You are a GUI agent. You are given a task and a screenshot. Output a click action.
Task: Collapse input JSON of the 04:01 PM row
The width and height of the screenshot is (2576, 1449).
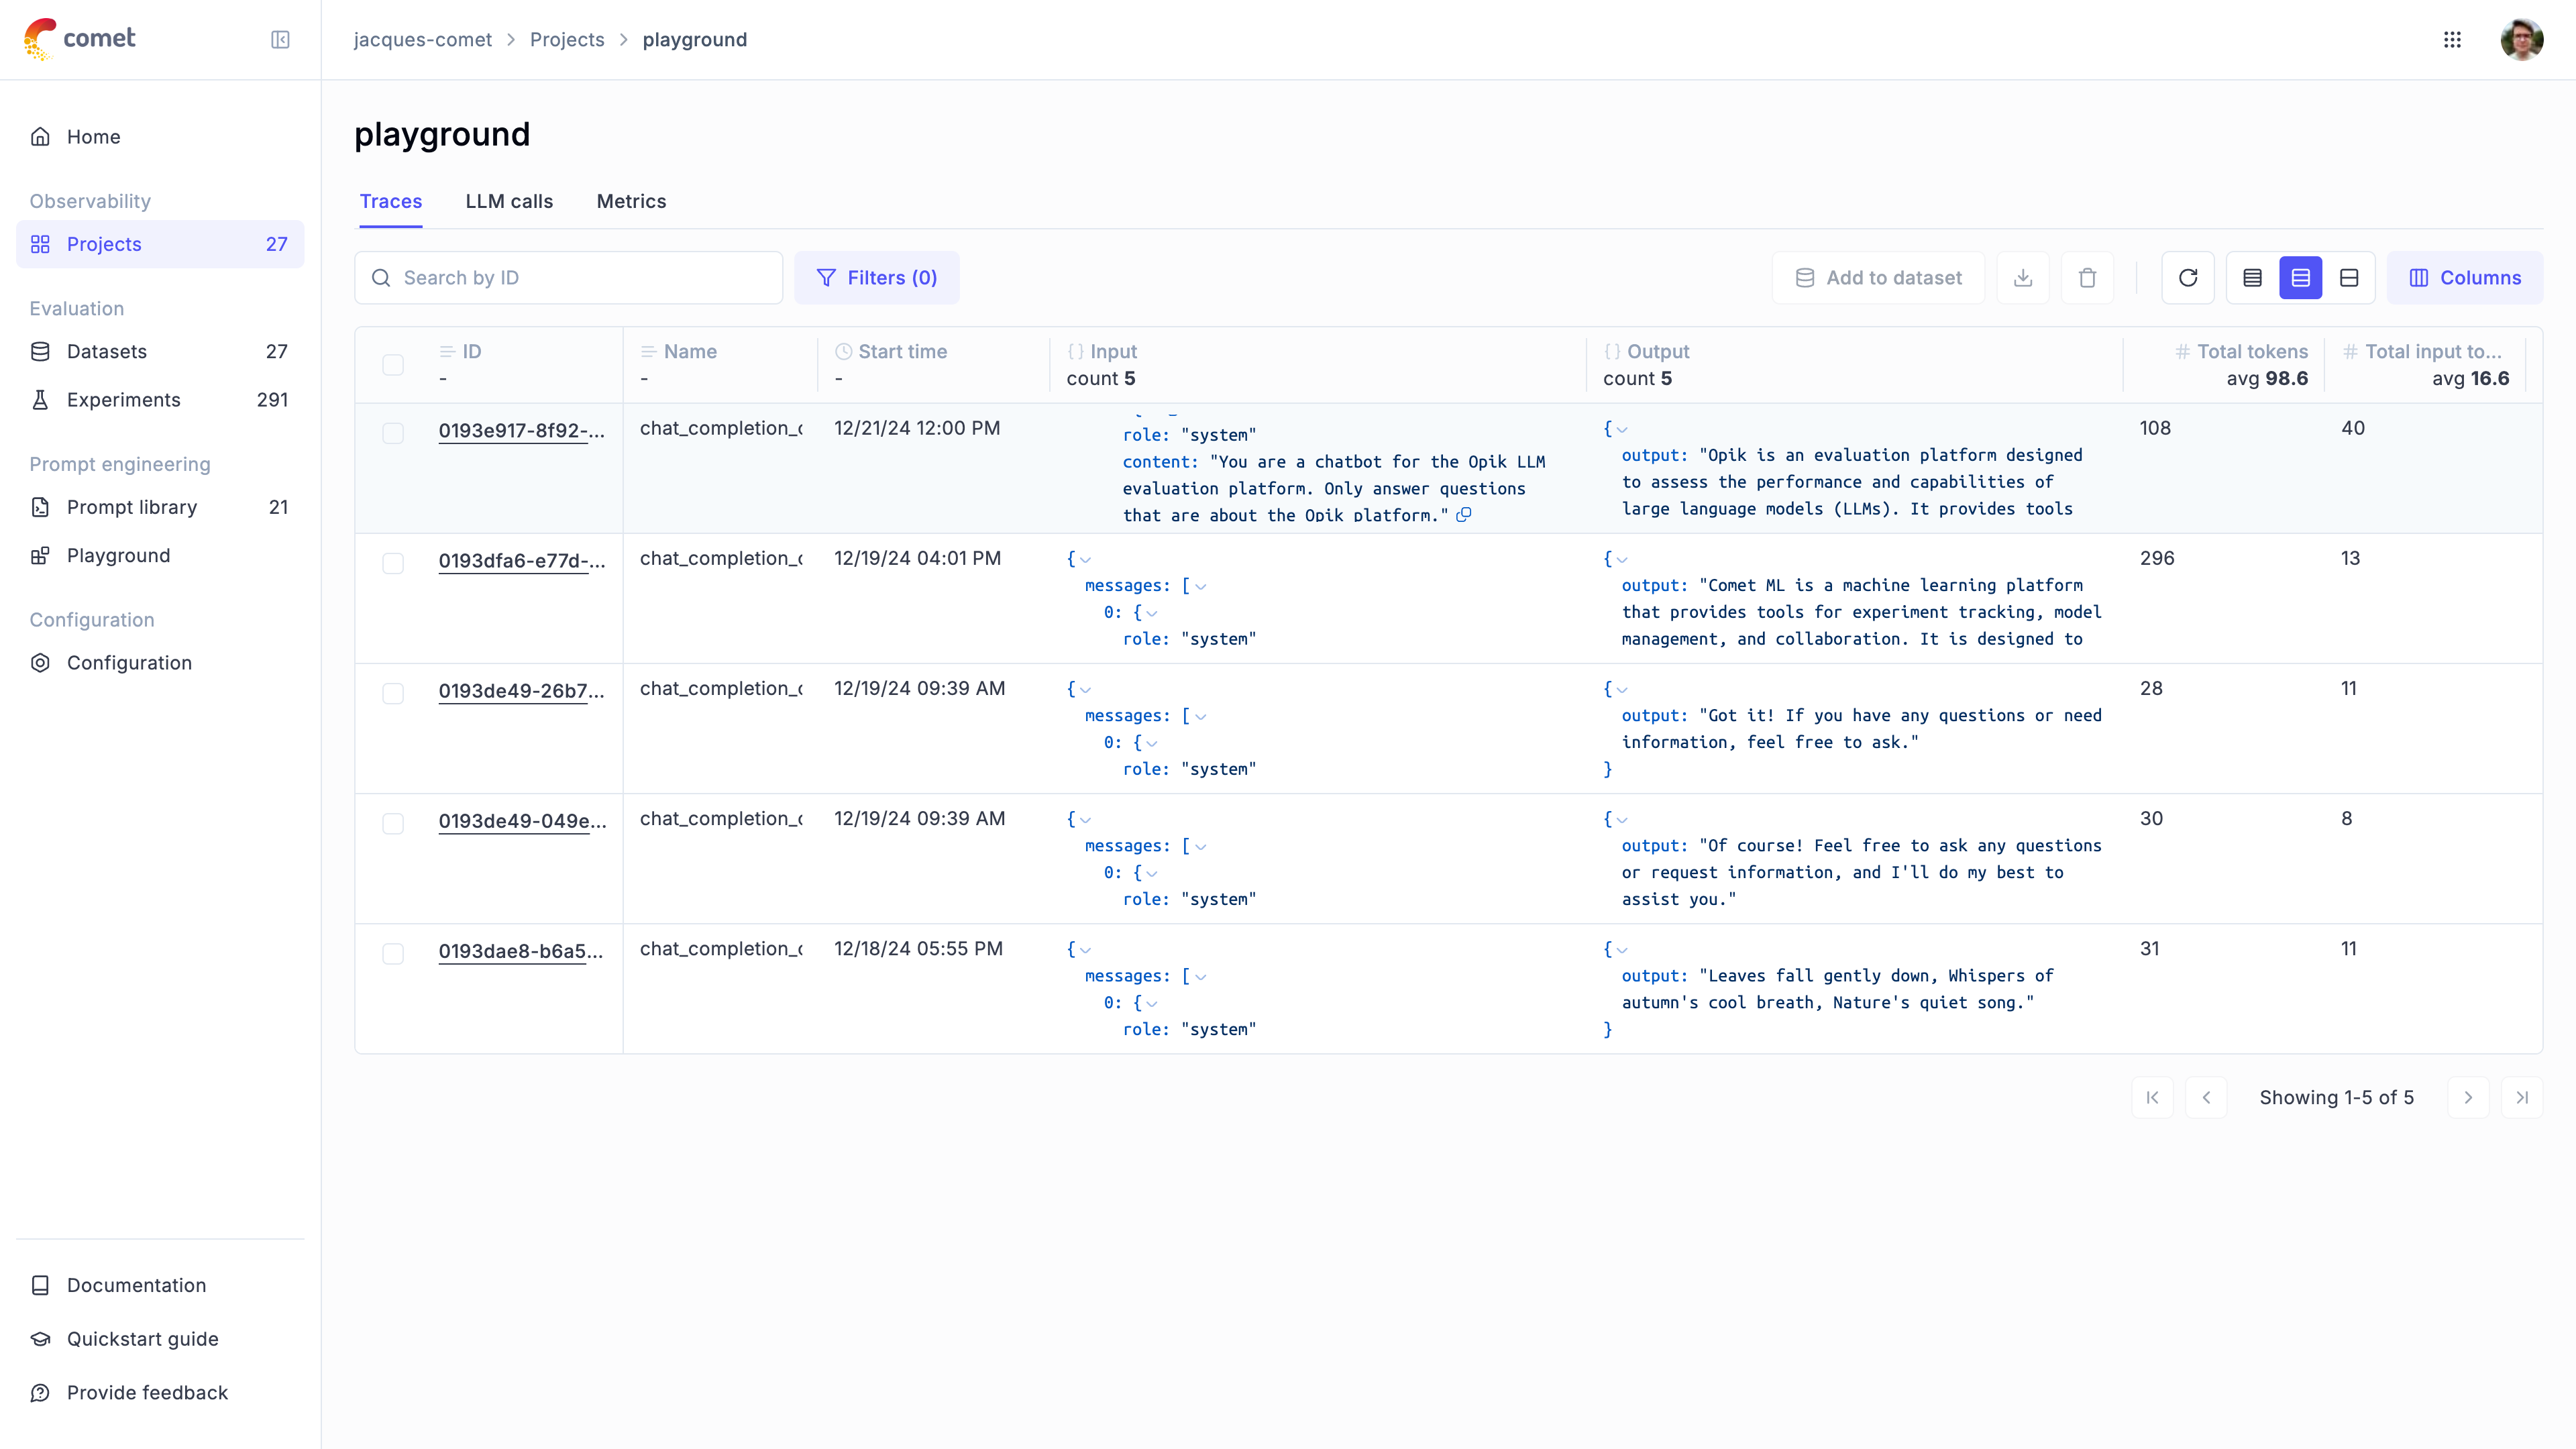[x=1085, y=560]
